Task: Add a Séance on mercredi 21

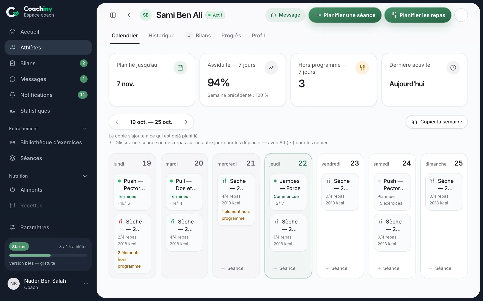Action: (x=232, y=268)
